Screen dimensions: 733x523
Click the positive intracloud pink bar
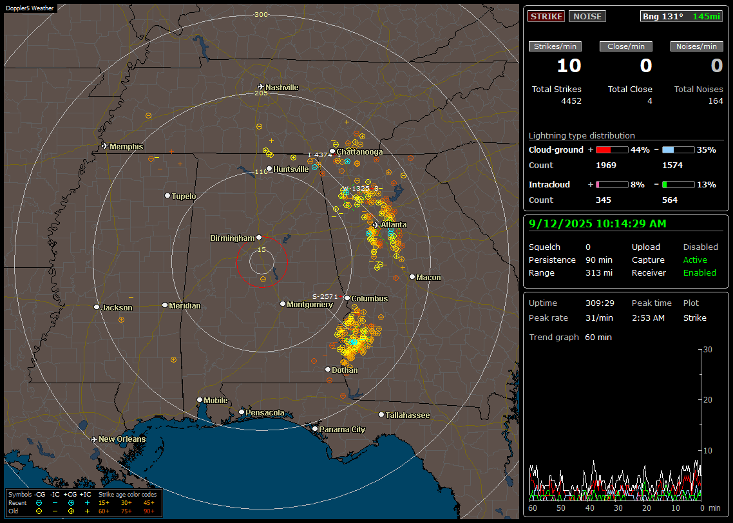[612, 185]
